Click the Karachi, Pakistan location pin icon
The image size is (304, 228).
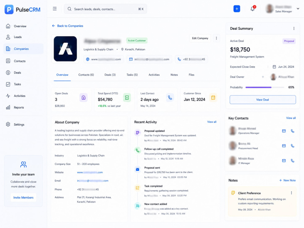(x=122, y=49)
